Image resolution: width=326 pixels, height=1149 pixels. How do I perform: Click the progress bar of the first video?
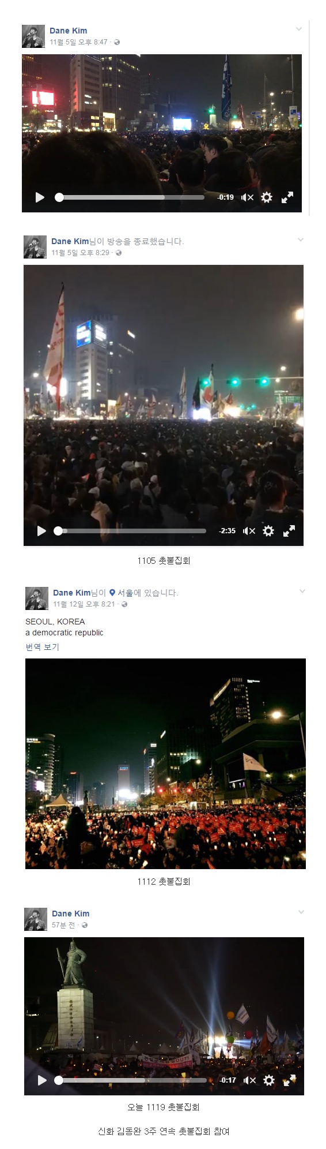coord(130,197)
